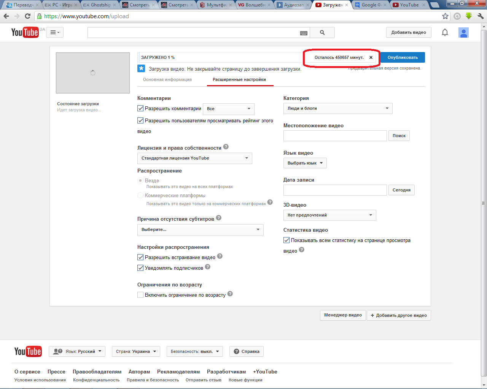
Task: Click 'Добавить другое видео' button
Action: click(x=399, y=315)
